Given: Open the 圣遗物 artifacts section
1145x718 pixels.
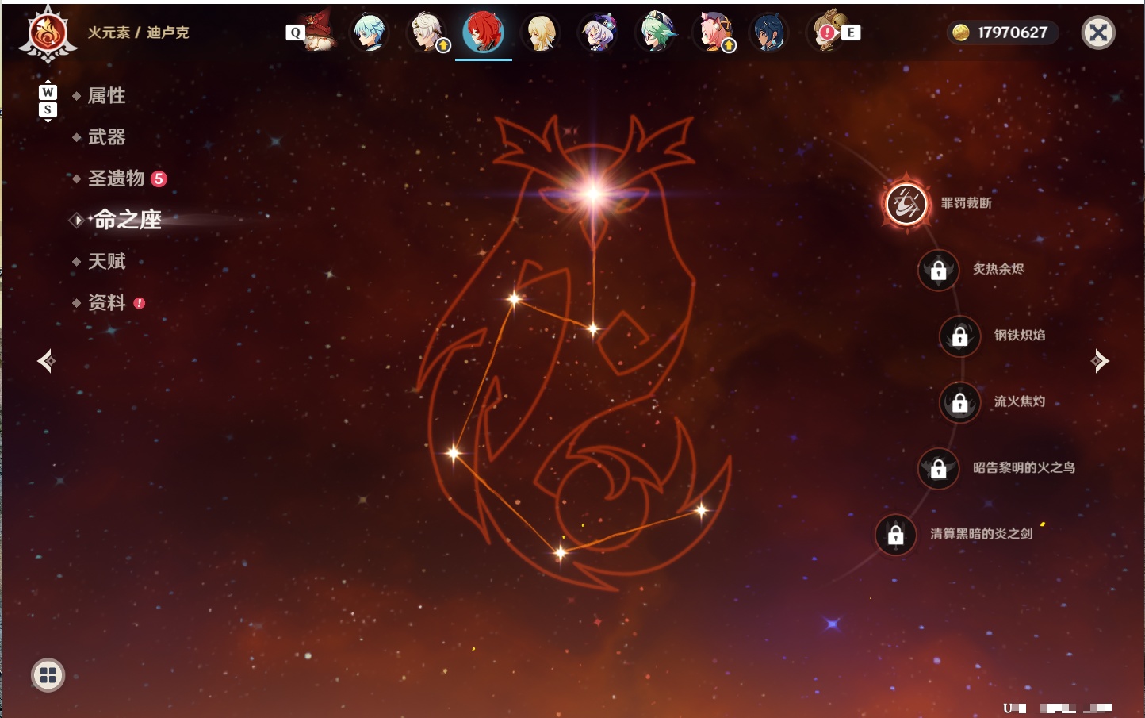Looking at the screenshot, I should click(117, 179).
